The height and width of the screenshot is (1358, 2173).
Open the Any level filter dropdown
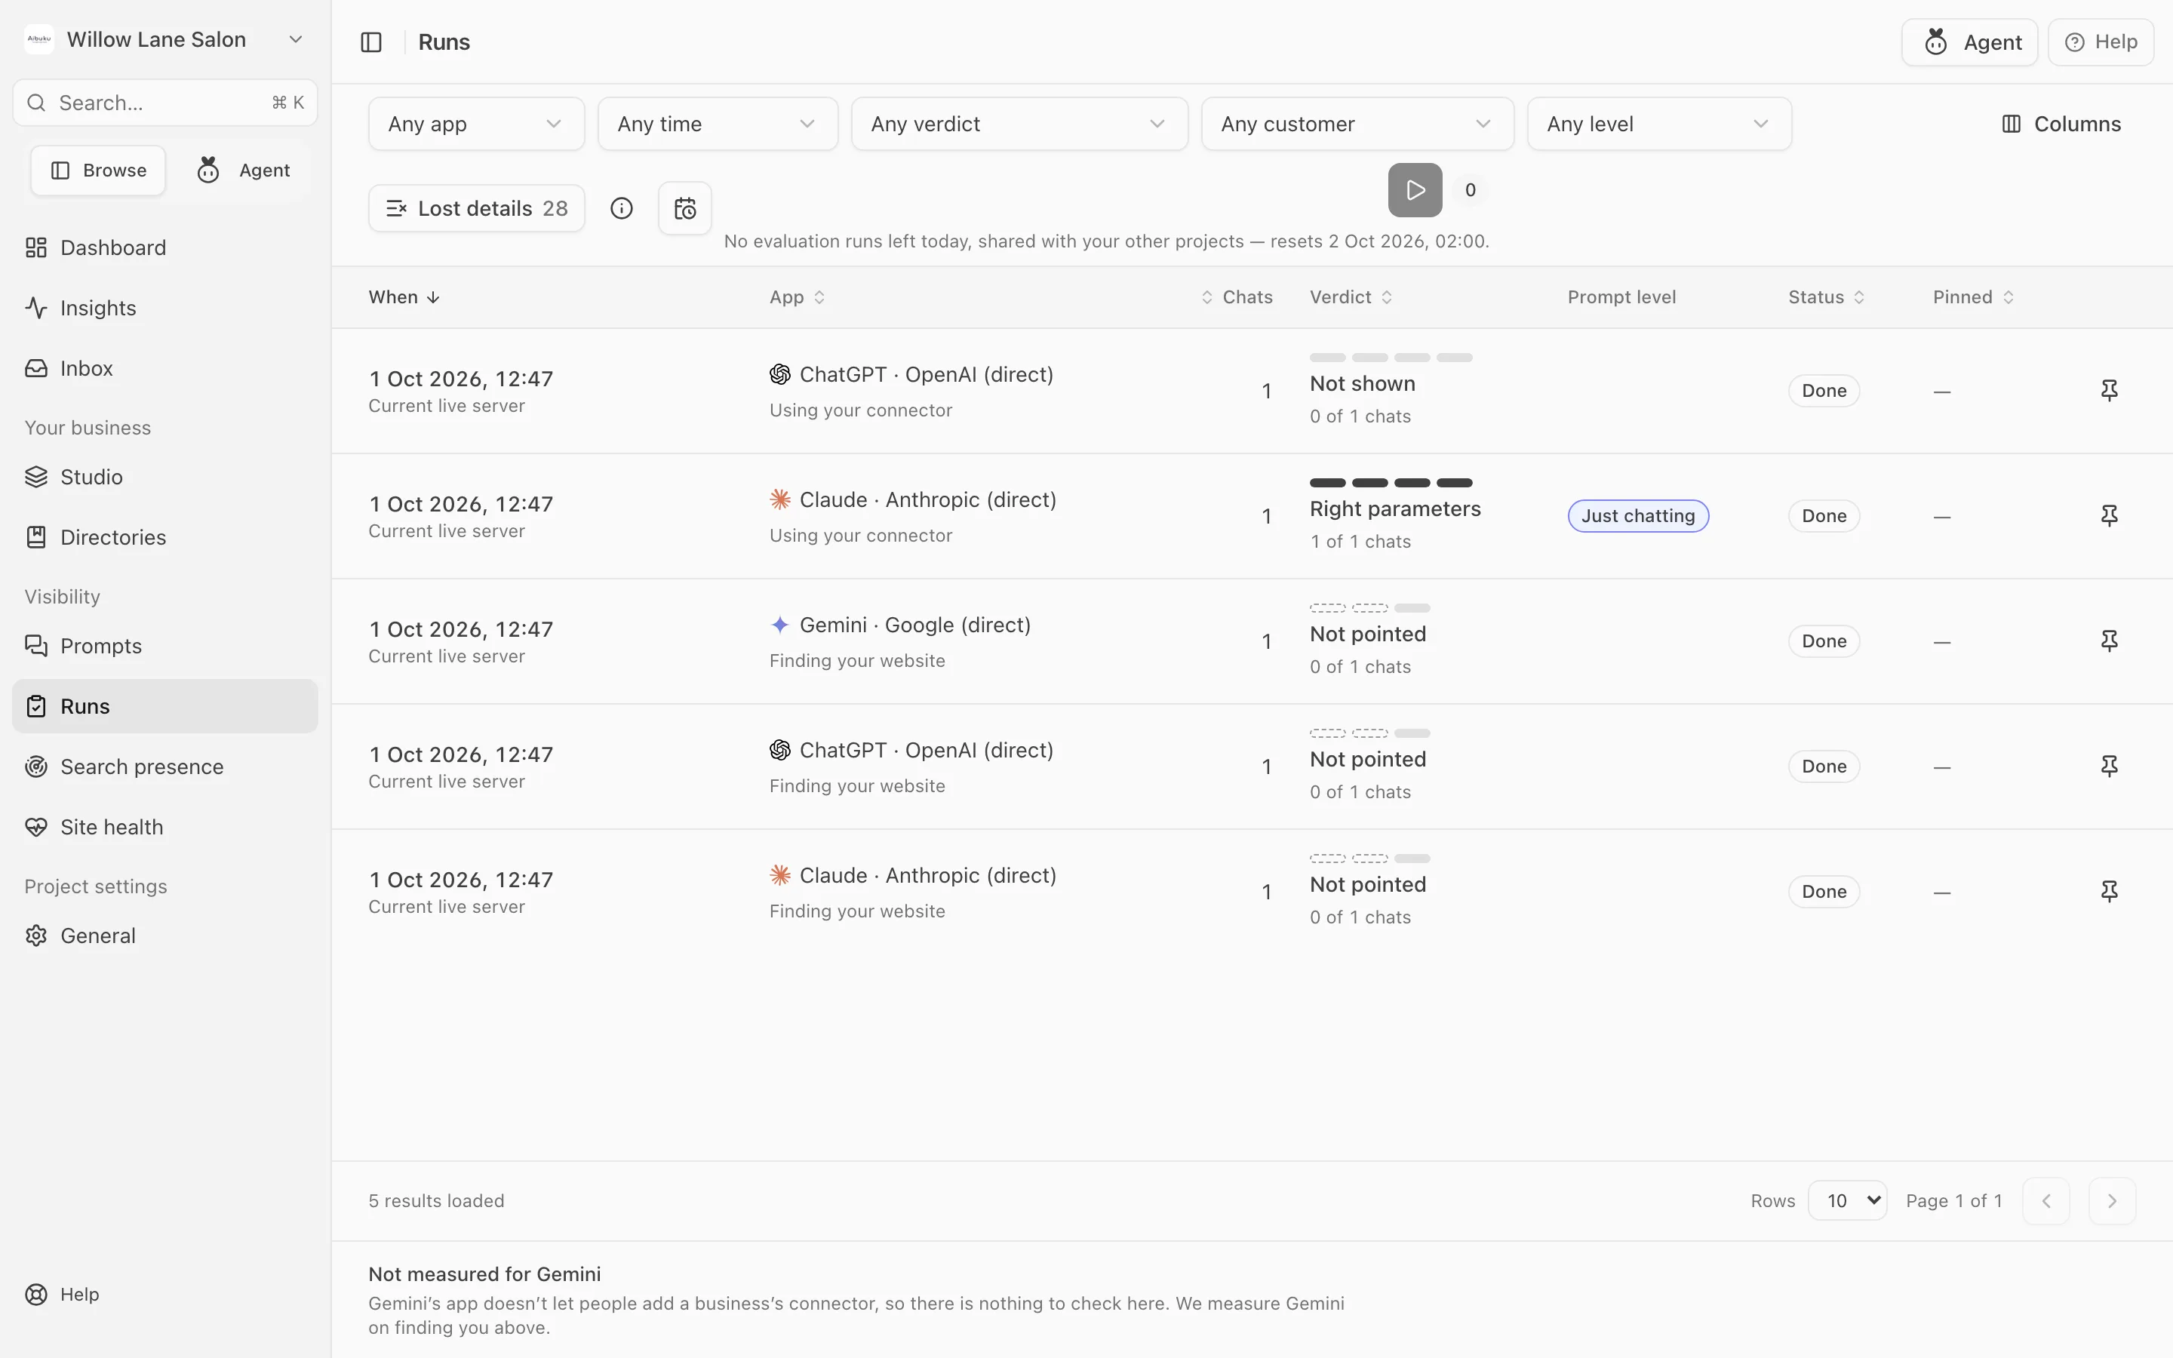(1658, 124)
